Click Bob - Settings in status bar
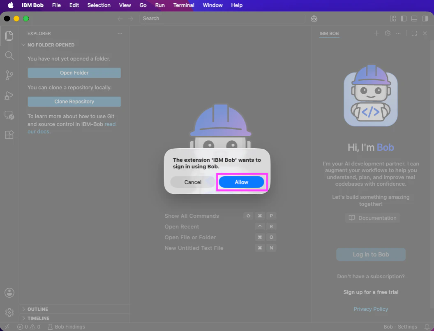The height and width of the screenshot is (331, 434). (x=400, y=327)
